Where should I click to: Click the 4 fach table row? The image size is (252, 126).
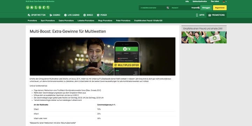tap(103, 114)
